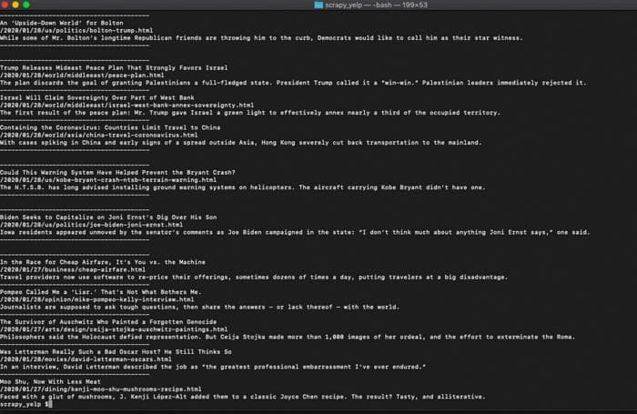This screenshot has width=637, height=414.
Task: Click the david-letterman-oscars.html path
Action: coord(86,359)
